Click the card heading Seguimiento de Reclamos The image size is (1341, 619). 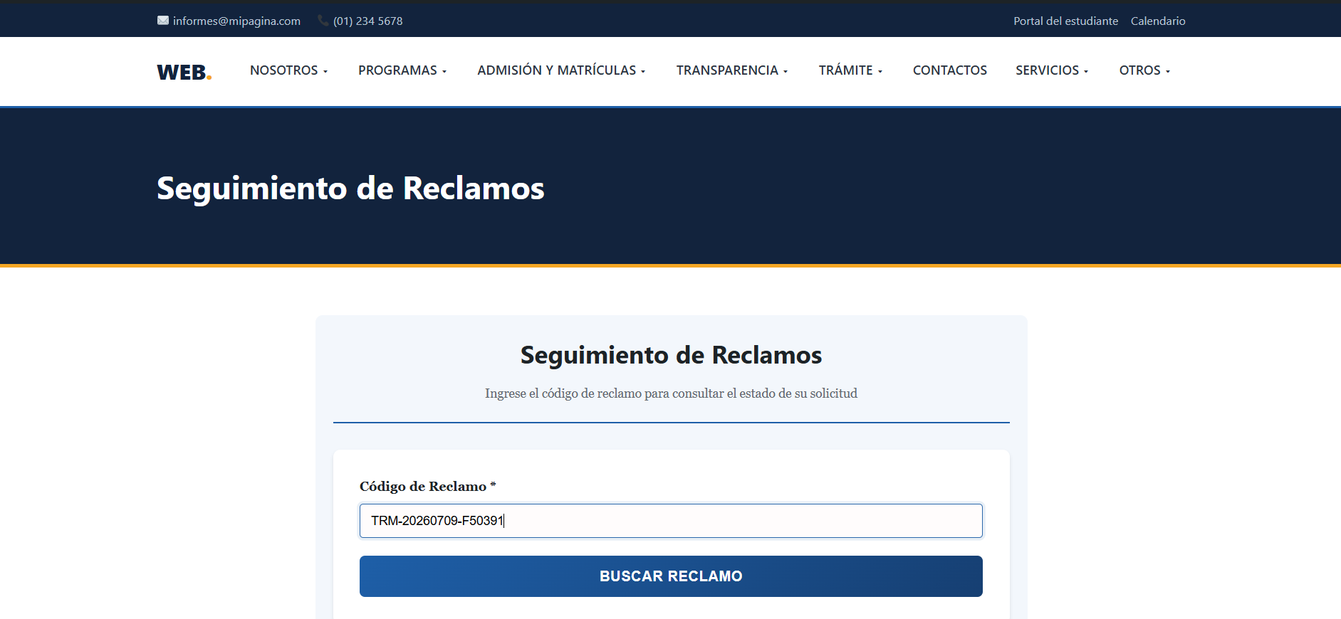[x=671, y=355]
